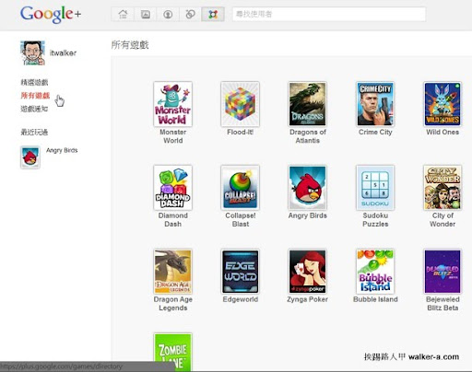Open itwalker profile avatar

point(32,52)
